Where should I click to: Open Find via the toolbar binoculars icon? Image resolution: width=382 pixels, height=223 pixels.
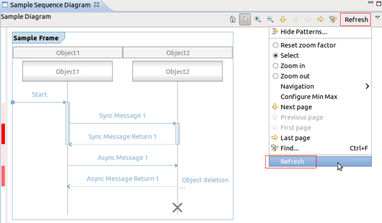[333, 19]
